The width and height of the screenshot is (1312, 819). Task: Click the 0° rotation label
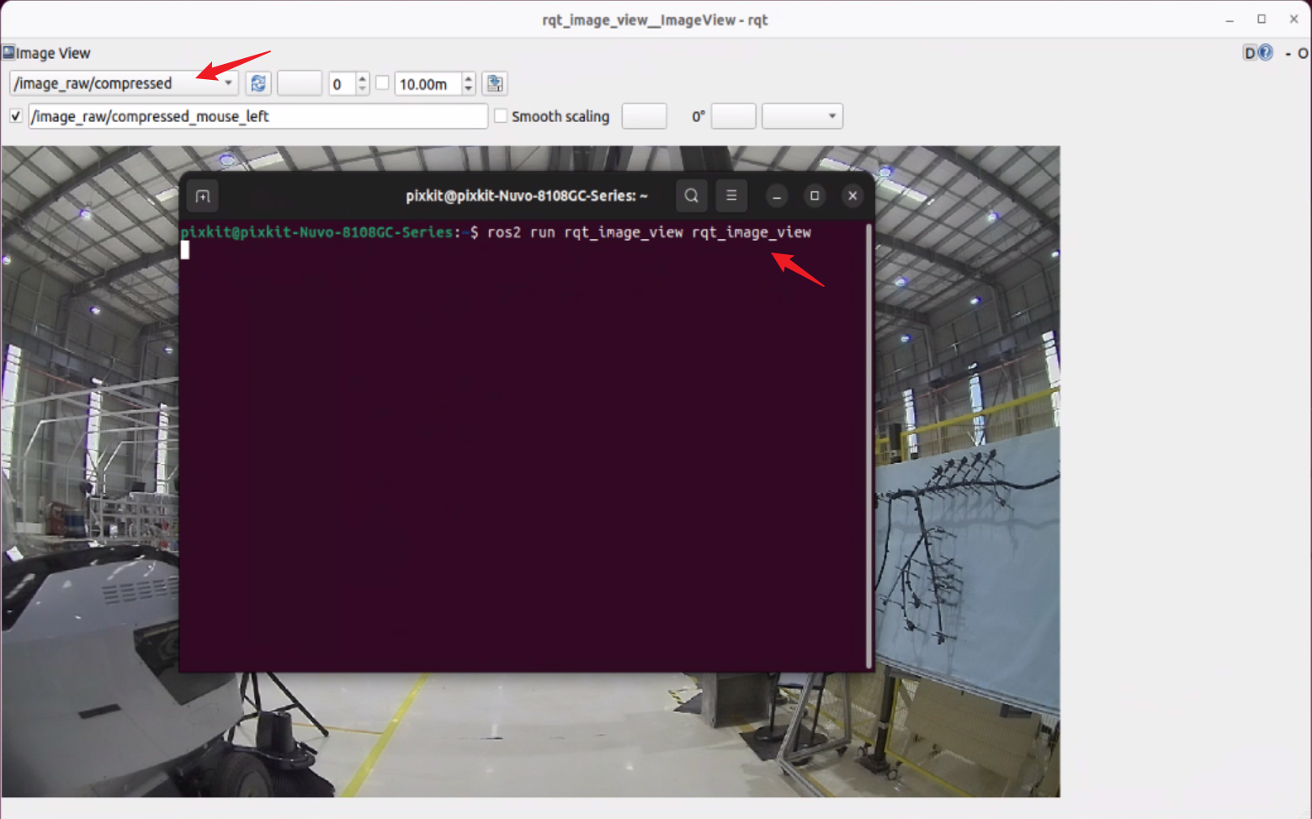698,116
